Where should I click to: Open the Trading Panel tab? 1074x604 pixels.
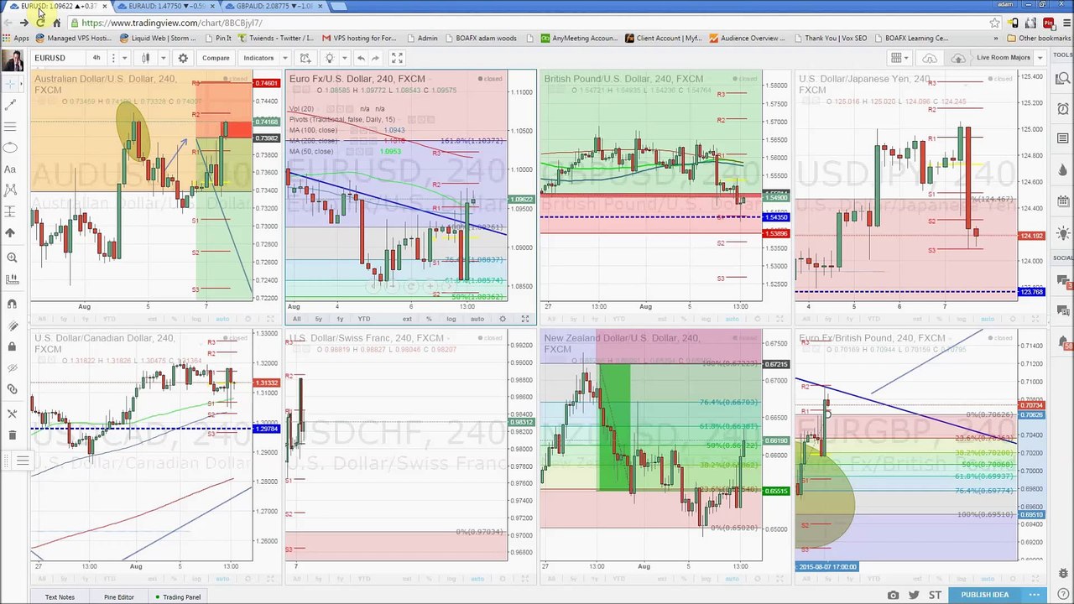(178, 597)
